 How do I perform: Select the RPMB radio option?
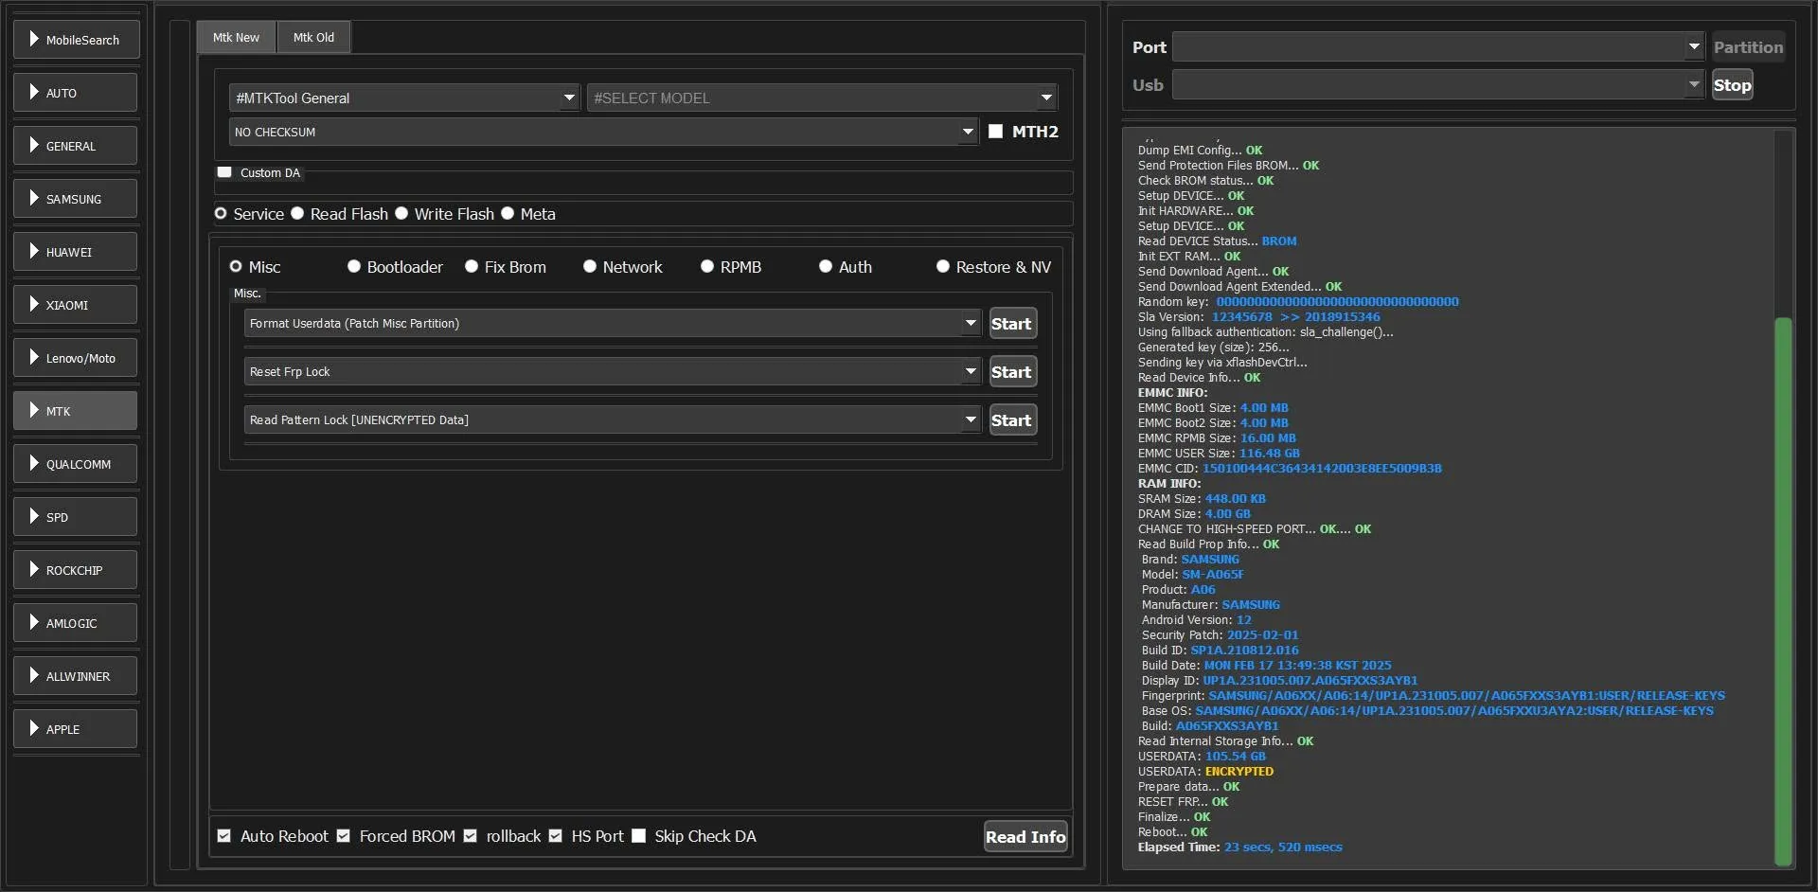(707, 267)
